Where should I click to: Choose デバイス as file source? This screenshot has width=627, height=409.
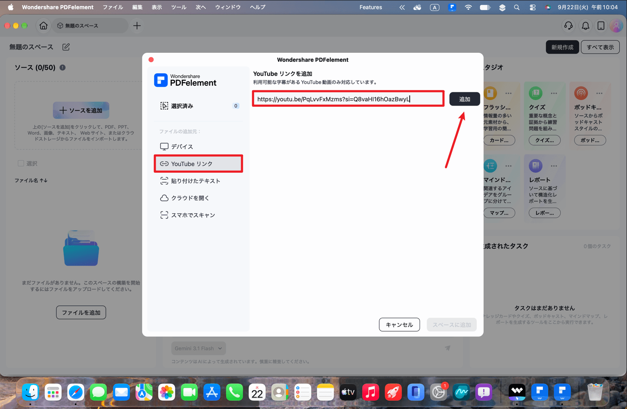(x=199, y=146)
